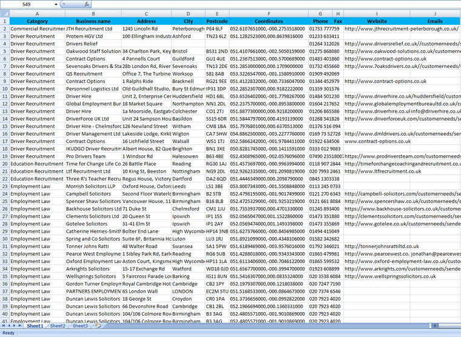Click the 'JTH Recruitment Ltd' cell
The width and height of the screenshot is (461, 337).
pos(93,29)
